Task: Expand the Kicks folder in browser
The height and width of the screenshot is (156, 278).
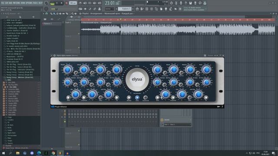Action: click(10, 127)
